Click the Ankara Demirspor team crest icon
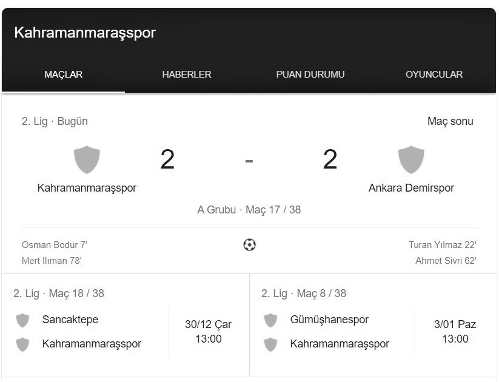The image size is (499, 382). (x=411, y=159)
